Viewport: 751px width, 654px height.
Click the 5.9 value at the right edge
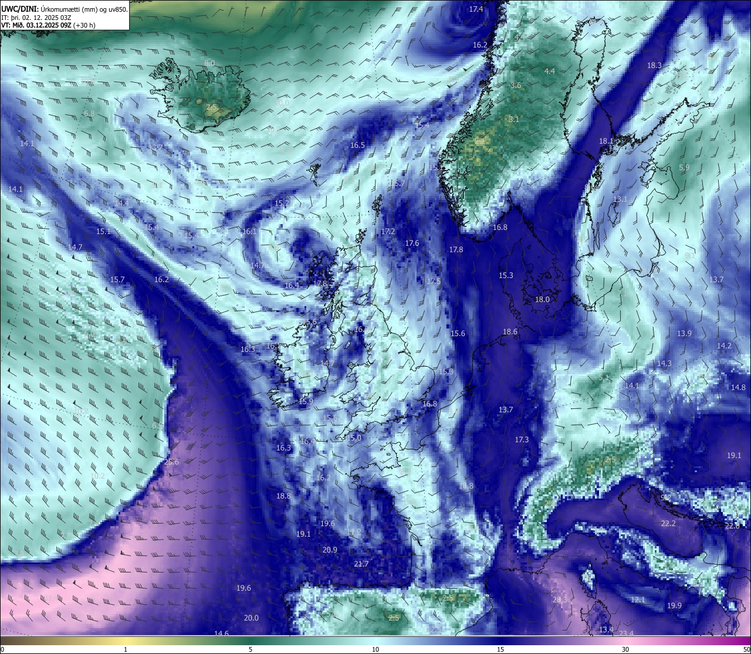(x=684, y=167)
